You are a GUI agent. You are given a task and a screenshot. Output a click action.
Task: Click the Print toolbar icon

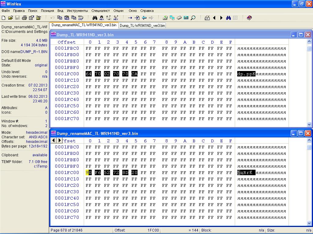tap(24, 18)
